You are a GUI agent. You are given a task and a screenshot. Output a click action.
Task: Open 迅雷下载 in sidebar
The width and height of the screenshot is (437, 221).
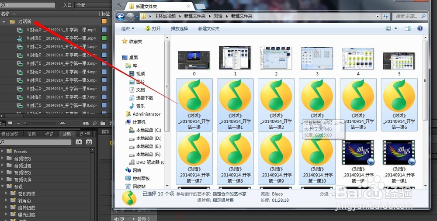pos(141,98)
